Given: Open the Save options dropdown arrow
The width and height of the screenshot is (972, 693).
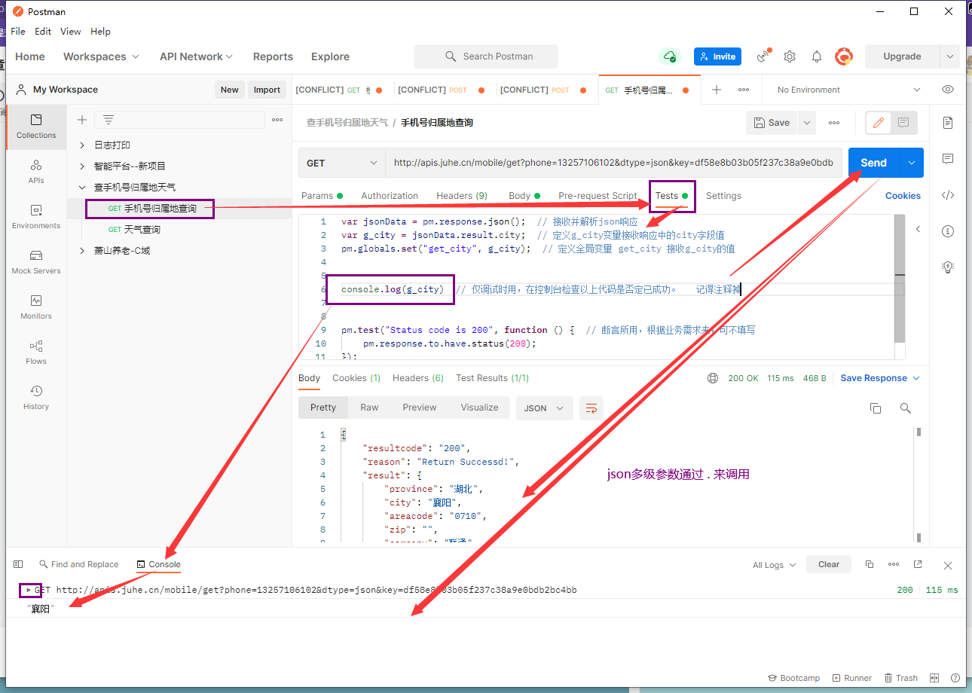Looking at the screenshot, I should click(x=807, y=123).
